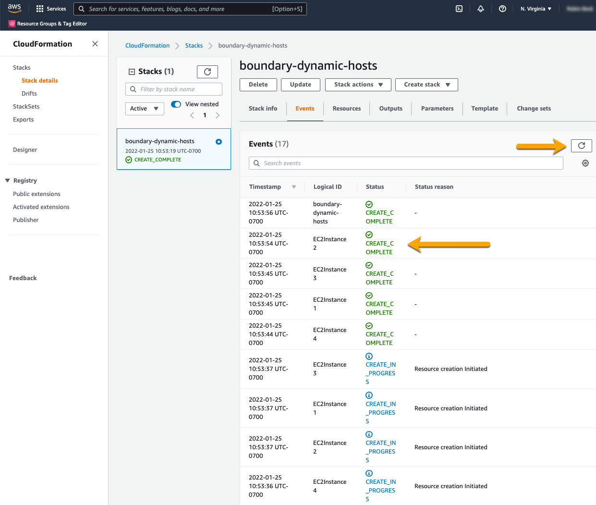Collapse the Registry section
596x505 pixels.
click(x=8, y=181)
